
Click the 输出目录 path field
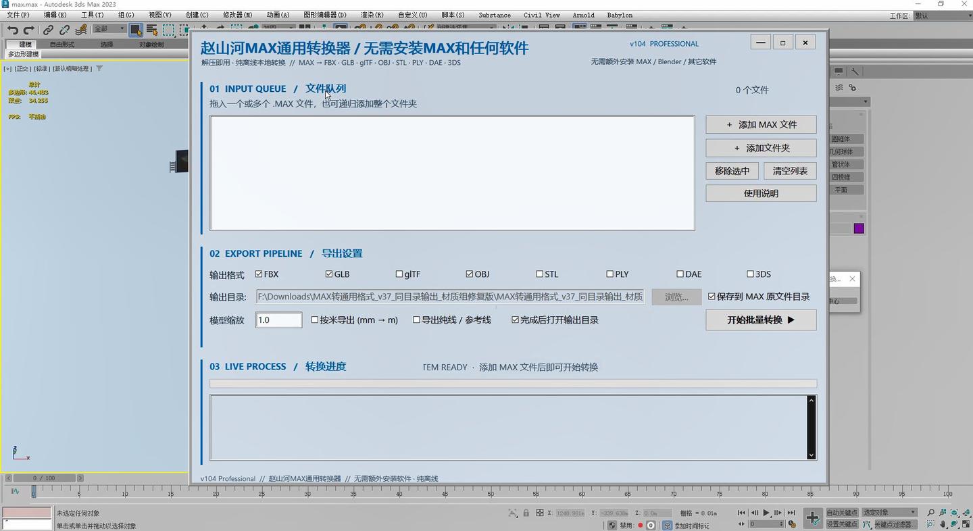[450, 297]
